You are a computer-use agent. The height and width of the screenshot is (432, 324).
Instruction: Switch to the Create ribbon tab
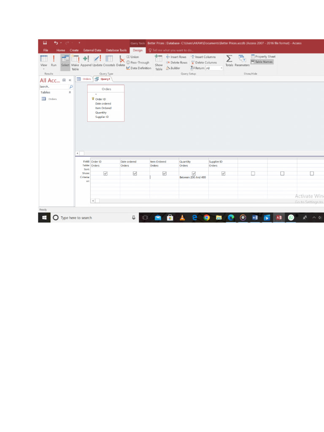[74, 51]
